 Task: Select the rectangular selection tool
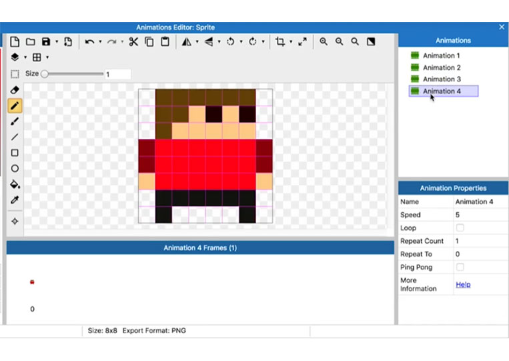pyautogui.click(x=15, y=74)
